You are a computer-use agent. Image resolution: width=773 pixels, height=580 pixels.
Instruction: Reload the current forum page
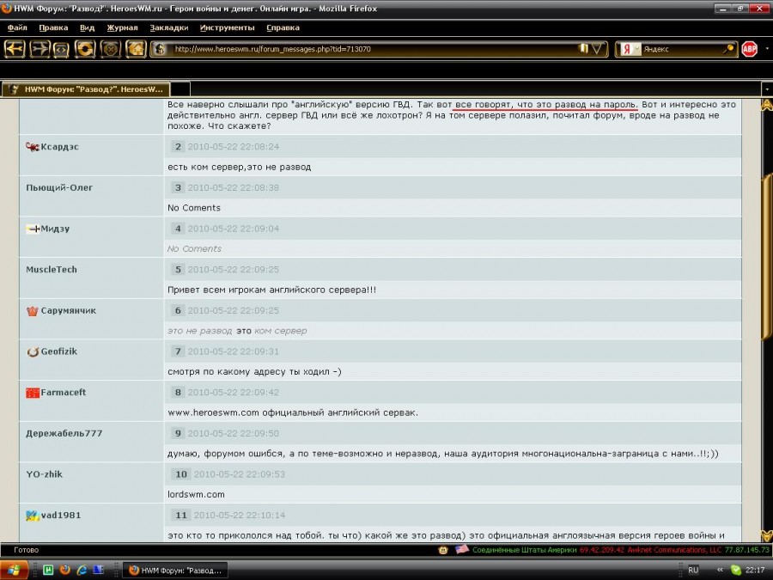85,49
